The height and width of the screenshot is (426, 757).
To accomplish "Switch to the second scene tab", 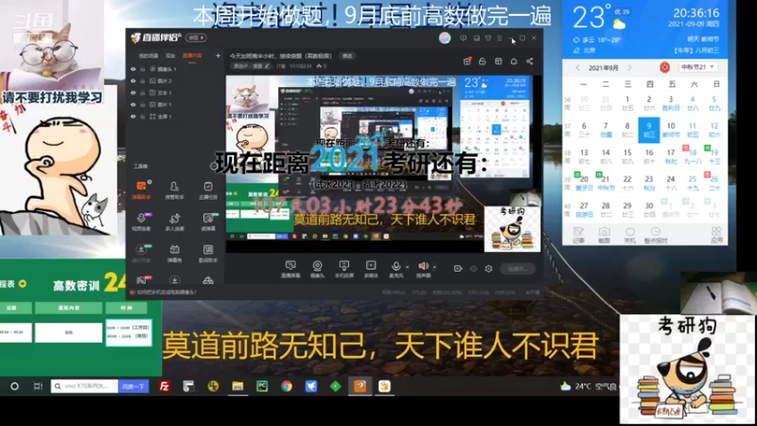I will pos(170,56).
